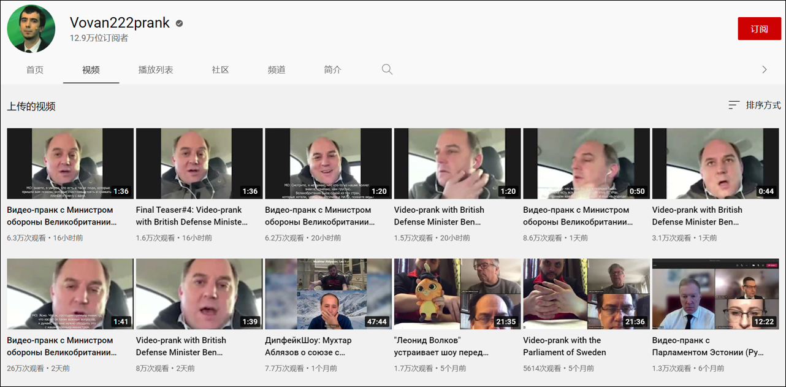Open the ДипфейкШоу: Мухтар Аблязов title
This screenshot has width=786, height=387.
pyautogui.click(x=308, y=347)
